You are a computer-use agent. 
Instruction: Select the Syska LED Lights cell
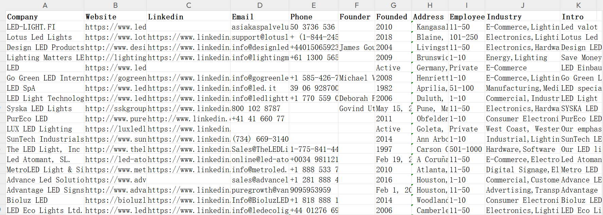click(x=45, y=108)
